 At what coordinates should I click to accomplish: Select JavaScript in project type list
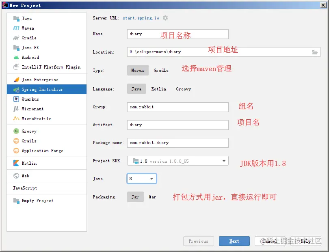click(x=25, y=188)
